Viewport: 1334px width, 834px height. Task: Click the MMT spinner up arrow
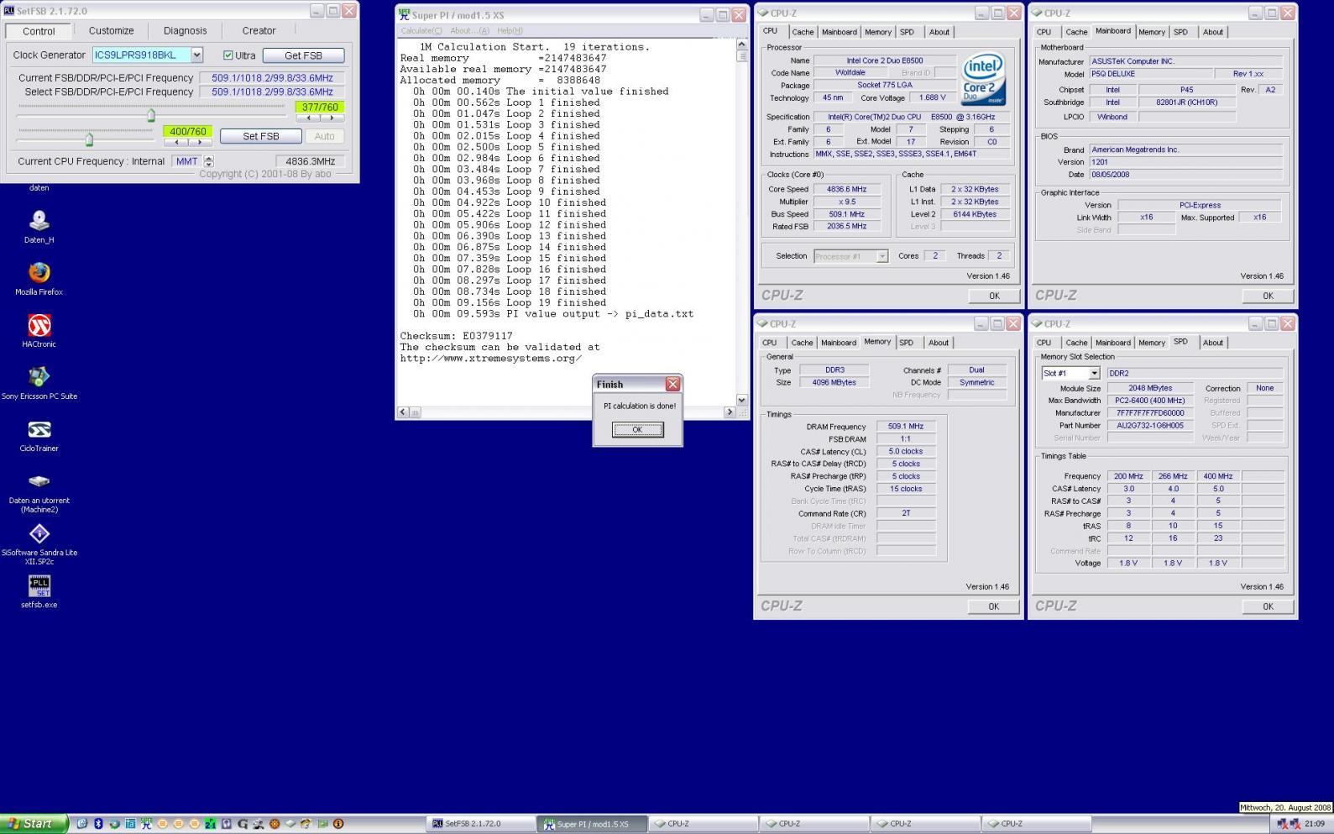click(209, 158)
